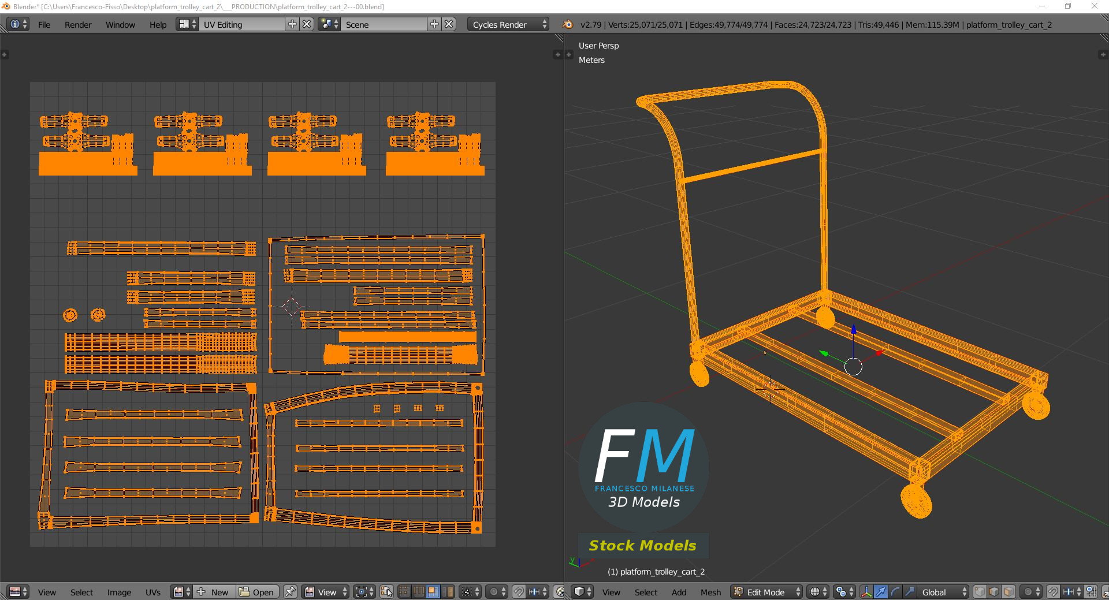The width and height of the screenshot is (1109, 600).
Task: Toggle keep UV and mesh selection sync
Action: coord(387,592)
